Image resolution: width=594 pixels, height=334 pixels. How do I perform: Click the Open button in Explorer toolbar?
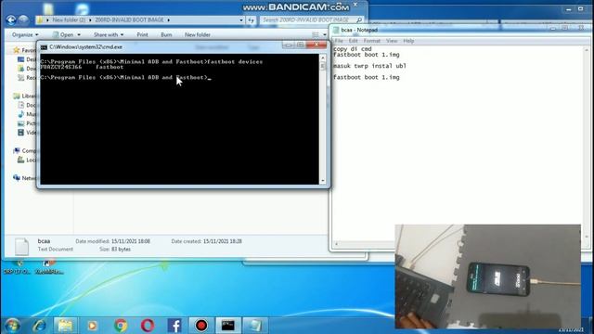click(63, 34)
